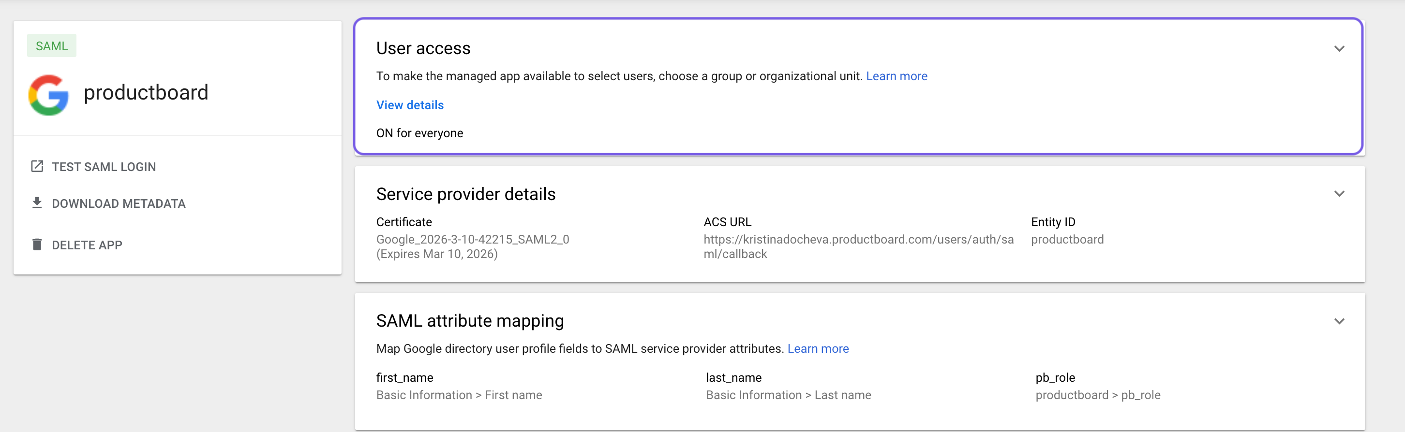Click the Download Metadata arrow icon
The width and height of the screenshot is (1405, 432).
point(37,203)
